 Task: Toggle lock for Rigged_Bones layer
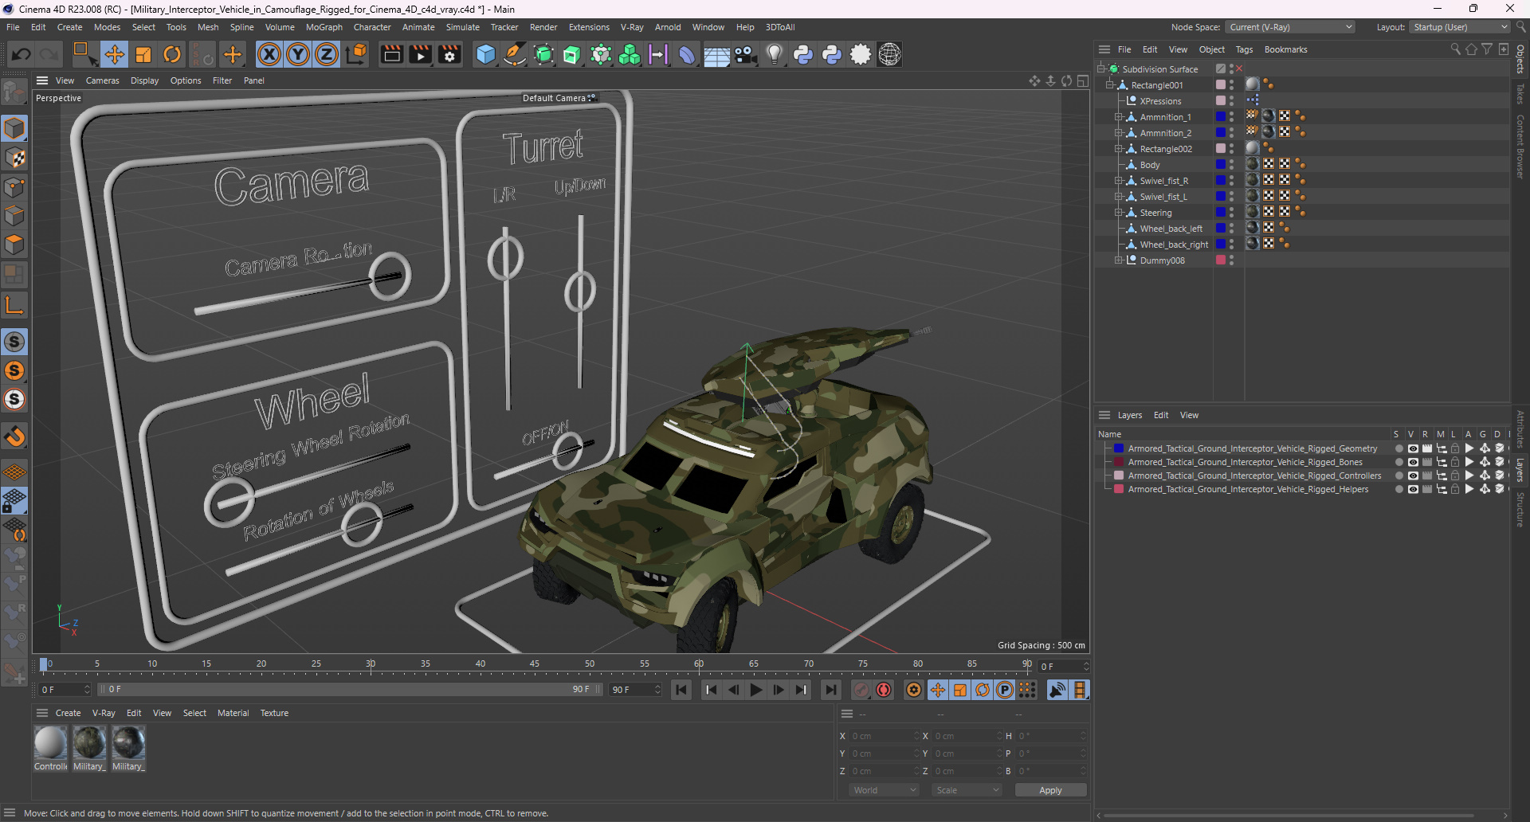1455,462
